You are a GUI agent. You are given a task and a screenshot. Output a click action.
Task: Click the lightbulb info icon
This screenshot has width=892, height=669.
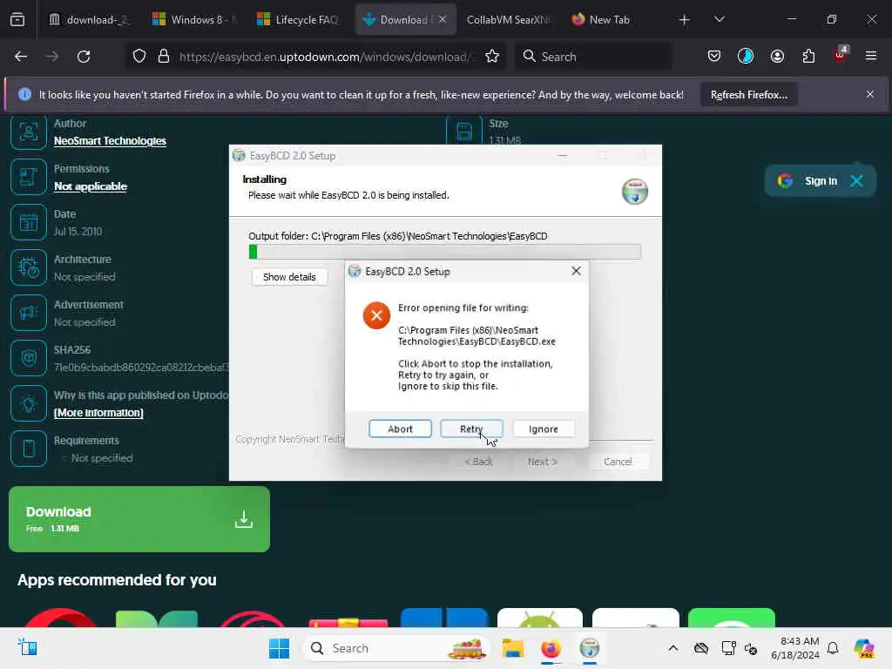pos(29,403)
